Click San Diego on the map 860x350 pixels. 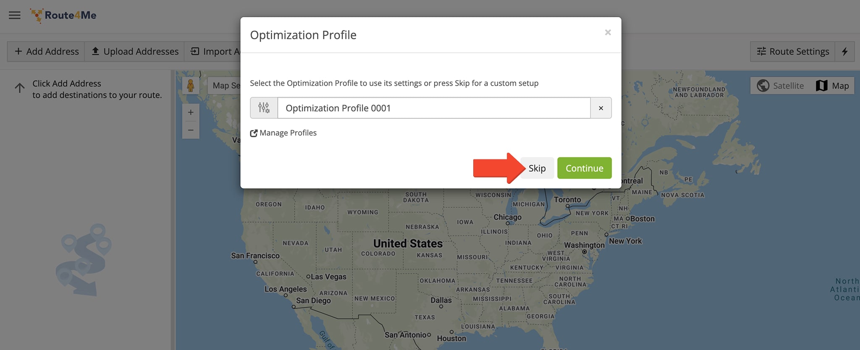pyautogui.click(x=313, y=300)
